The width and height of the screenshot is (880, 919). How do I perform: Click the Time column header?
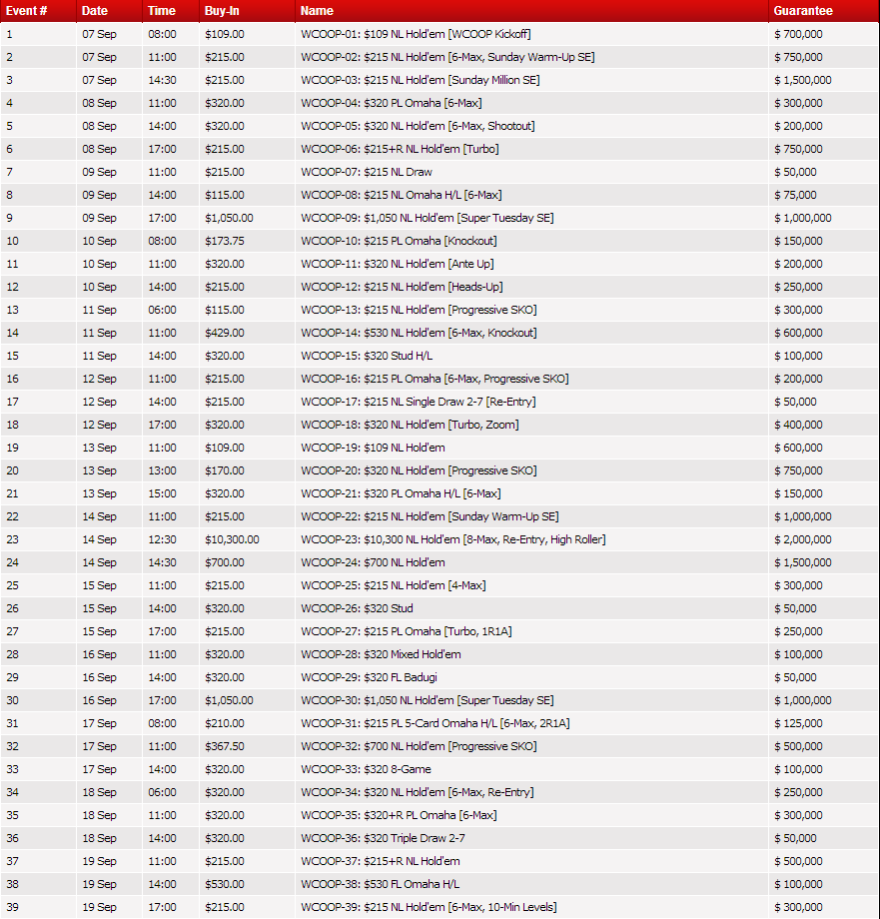161,11
